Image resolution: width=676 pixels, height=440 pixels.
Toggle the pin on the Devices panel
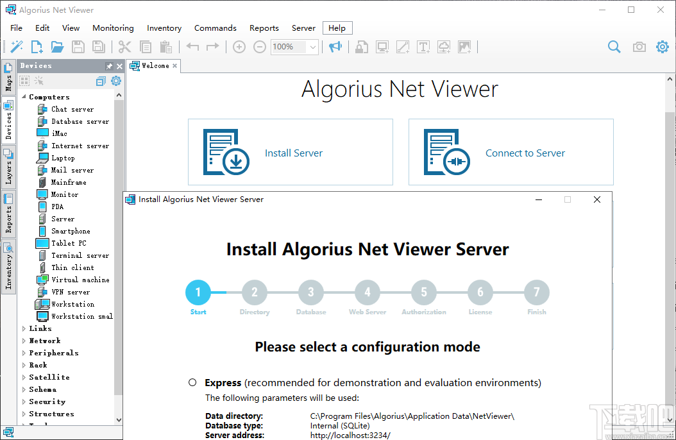pyautogui.click(x=109, y=65)
